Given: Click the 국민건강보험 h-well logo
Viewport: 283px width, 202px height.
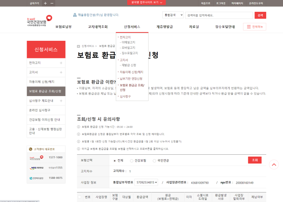Looking at the screenshot, I should tap(40, 21).
